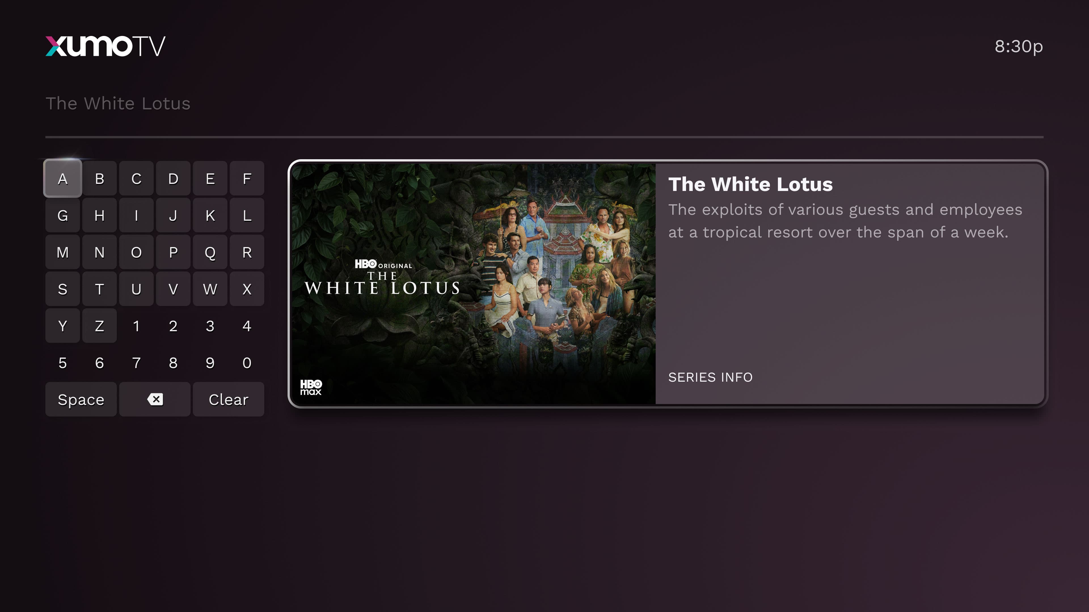Click The White Lotus result title
Viewport: 1089px width, 612px height.
750,184
